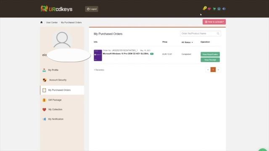Click the URcdkeys logo
Viewport: 269px width, 151px height.
(x=56, y=8)
